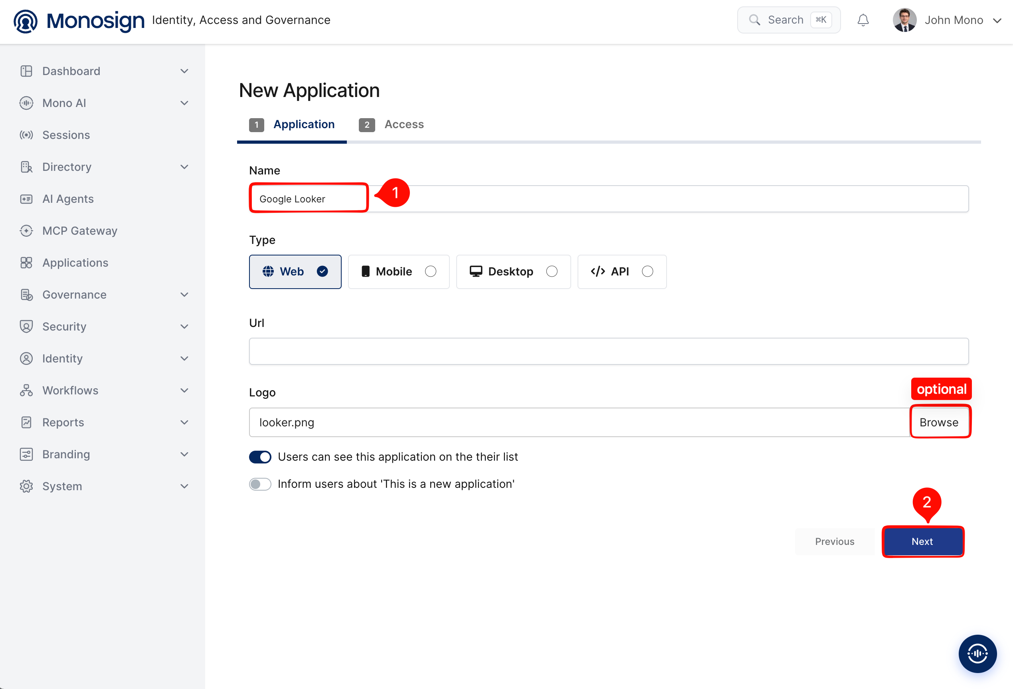Click the AI Agents sidebar icon
Image resolution: width=1013 pixels, height=689 pixels.
point(26,199)
